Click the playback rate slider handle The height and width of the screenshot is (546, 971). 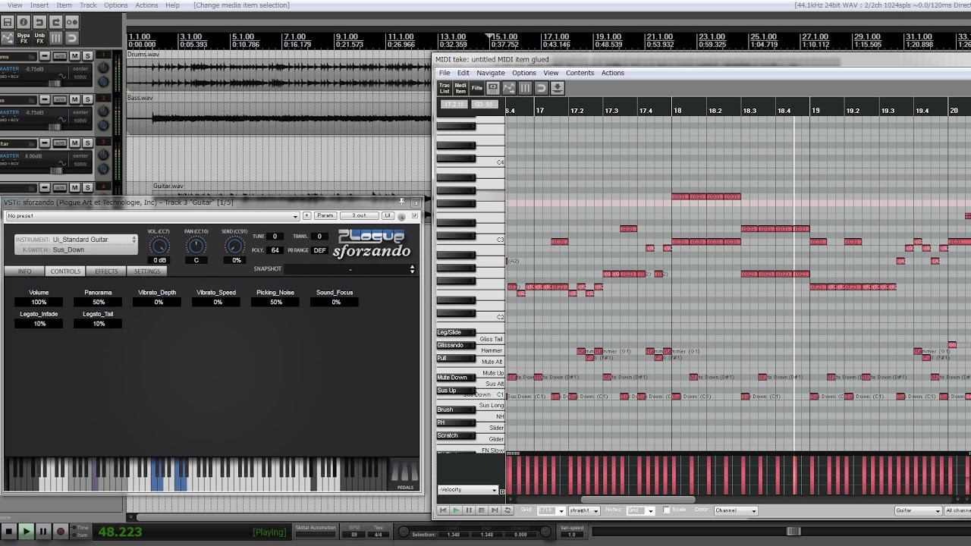point(793,532)
